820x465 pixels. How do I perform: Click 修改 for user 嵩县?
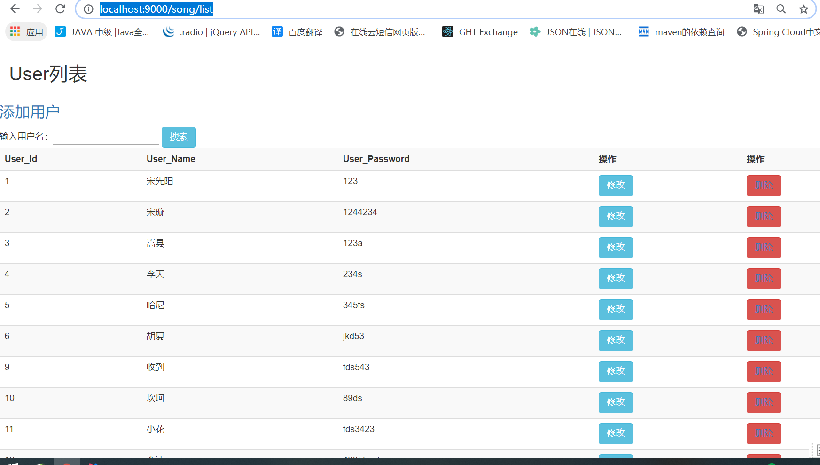616,248
